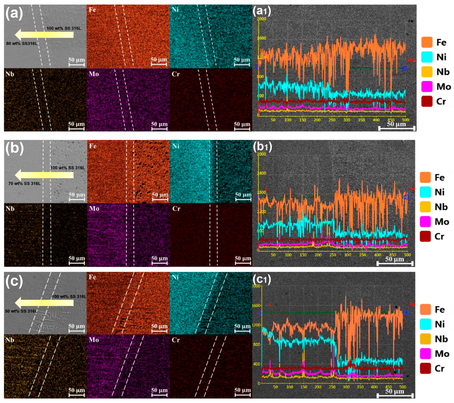This screenshot has height=403, width=454.
Task: Open the Nb elemental map in panel (c)
Action: [45, 366]
